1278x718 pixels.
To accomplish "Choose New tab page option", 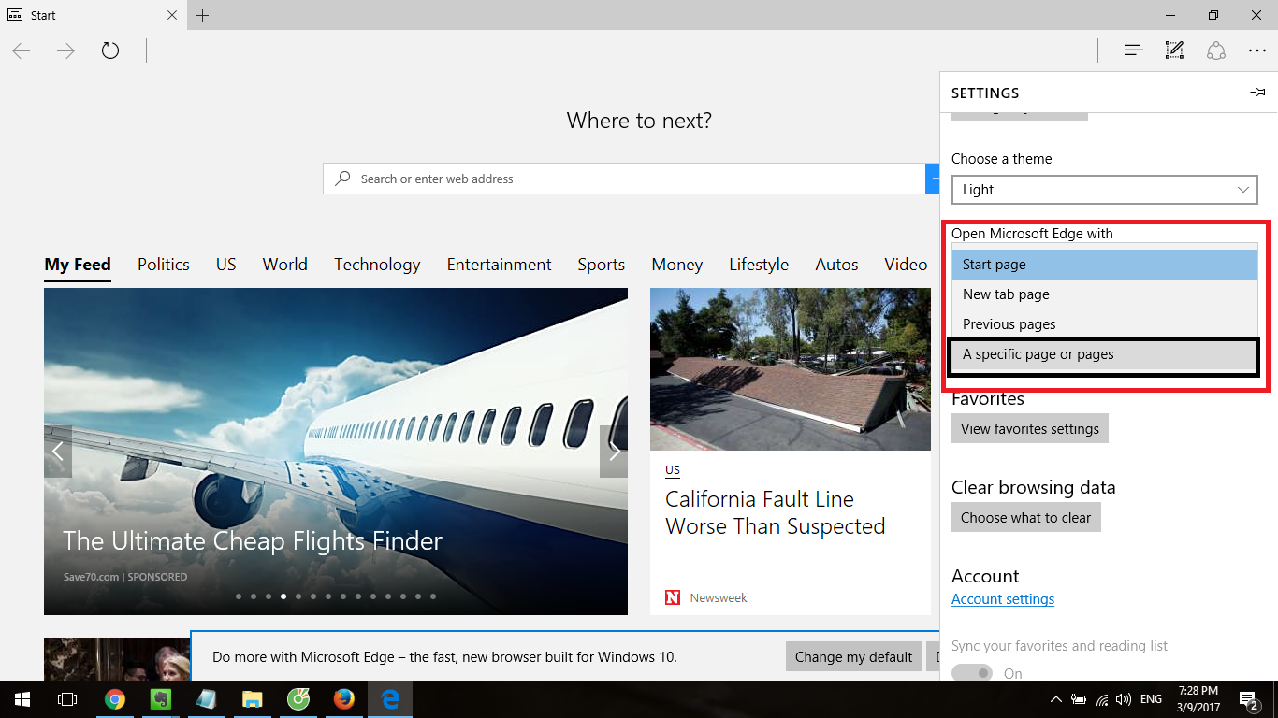I will coord(1105,294).
